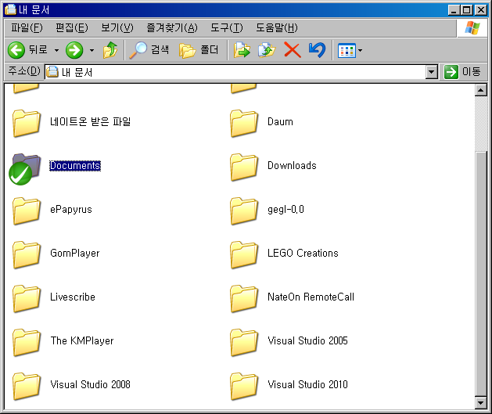Click the Copy To folder icon
This screenshot has height=414, width=492.
click(x=267, y=50)
